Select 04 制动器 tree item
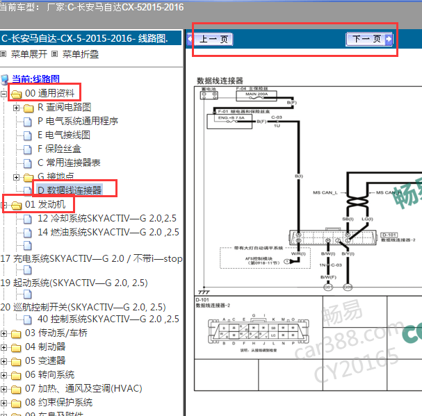422x416 pixels. click(45, 347)
